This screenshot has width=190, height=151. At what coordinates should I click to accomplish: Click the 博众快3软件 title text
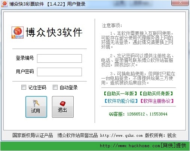(54, 33)
